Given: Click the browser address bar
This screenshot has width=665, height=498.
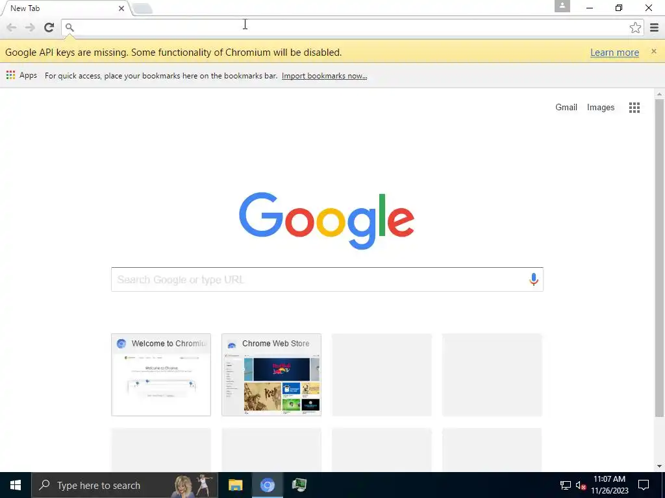Looking at the screenshot, I should pyautogui.click(x=352, y=27).
